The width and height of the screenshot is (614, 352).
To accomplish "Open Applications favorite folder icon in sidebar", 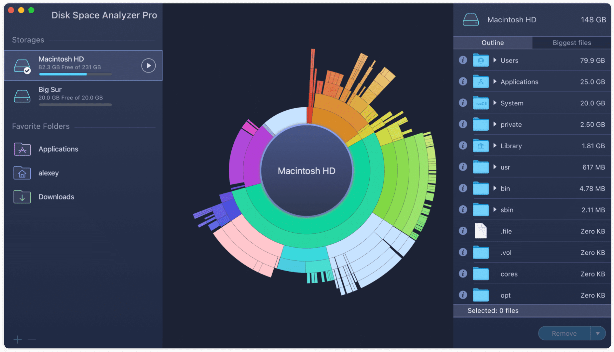I will click(22, 149).
